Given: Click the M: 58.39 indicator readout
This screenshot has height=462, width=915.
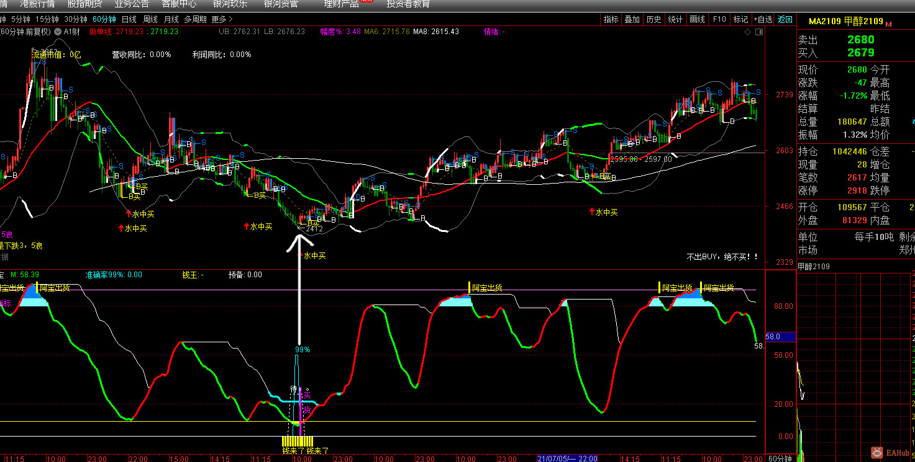Looking at the screenshot, I should coord(25,275).
